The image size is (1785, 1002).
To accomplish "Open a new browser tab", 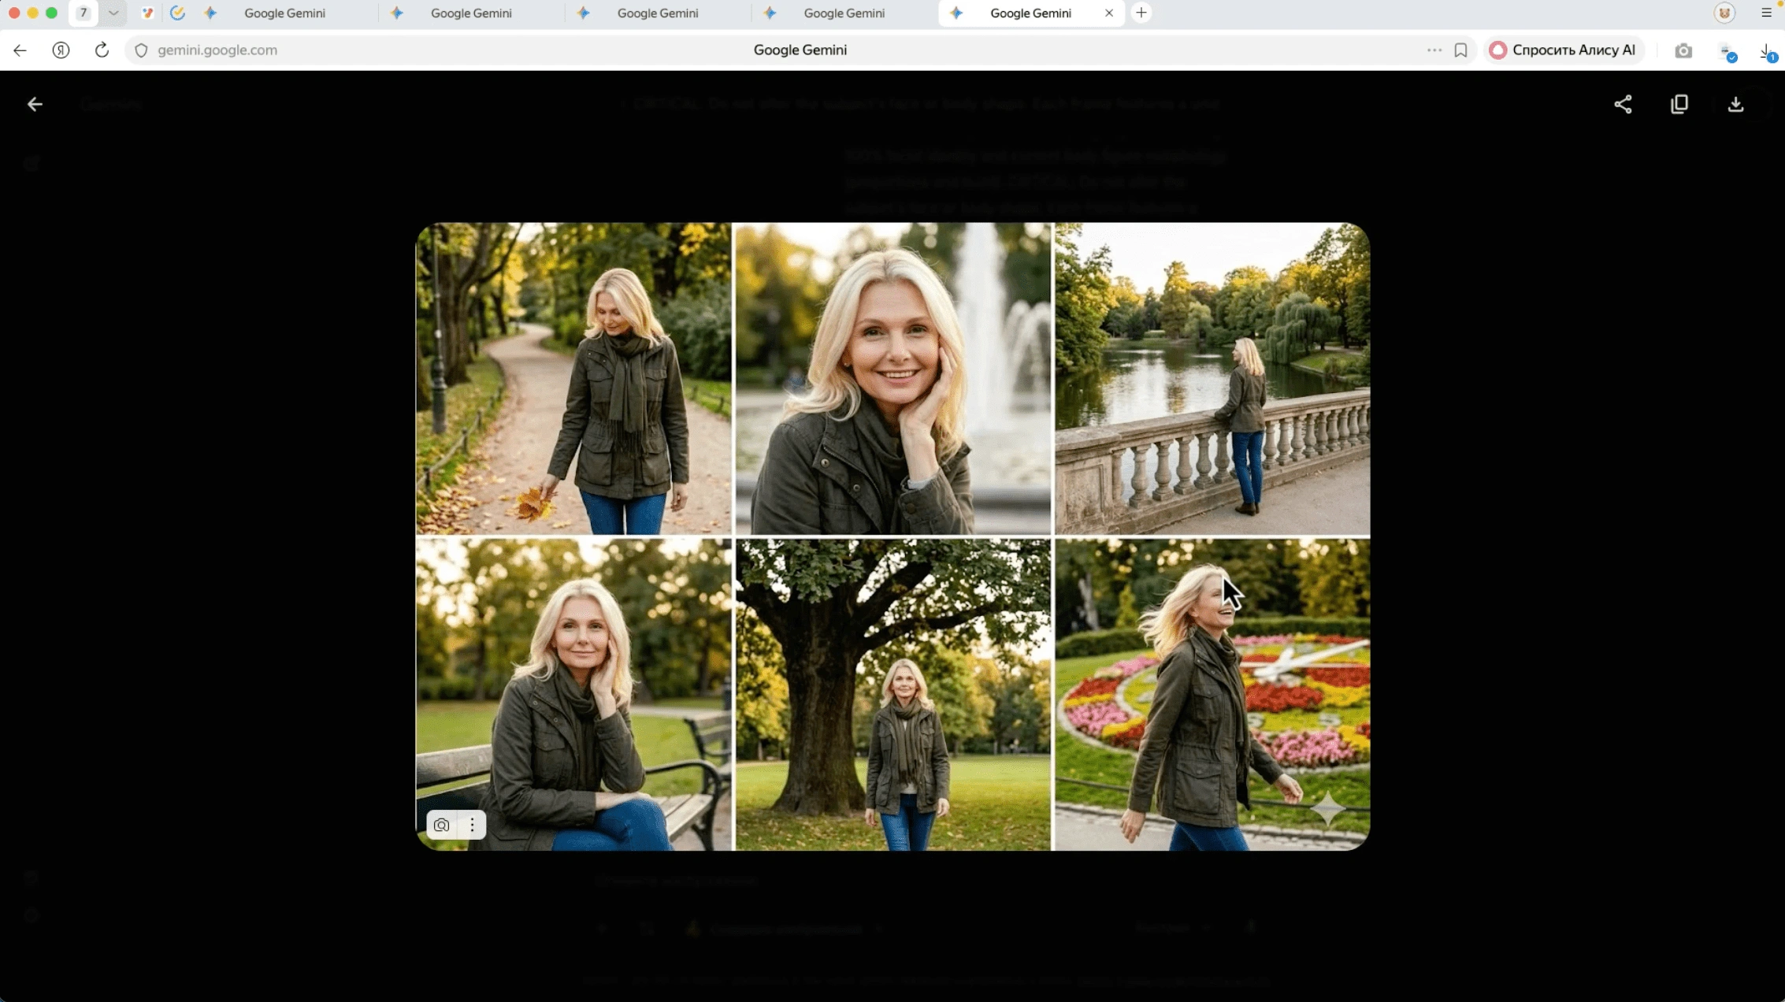I will [x=1141, y=13].
